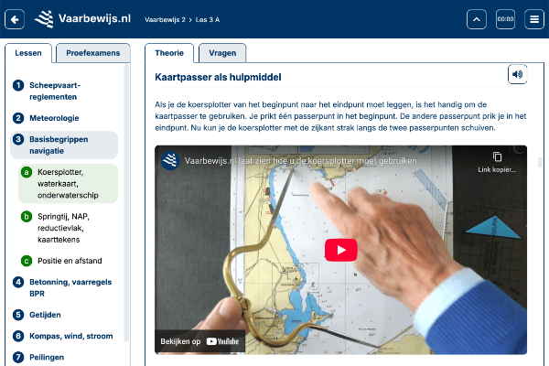Click number 1 circle icon beside Scheepvaartreglementen
The image size is (549, 366).
18,85
